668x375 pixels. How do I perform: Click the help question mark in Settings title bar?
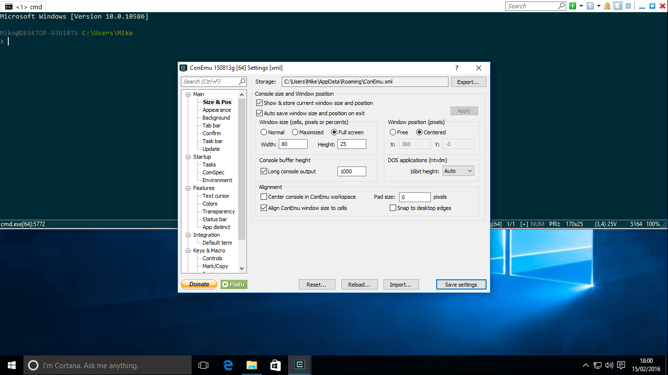tap(457, 68)
